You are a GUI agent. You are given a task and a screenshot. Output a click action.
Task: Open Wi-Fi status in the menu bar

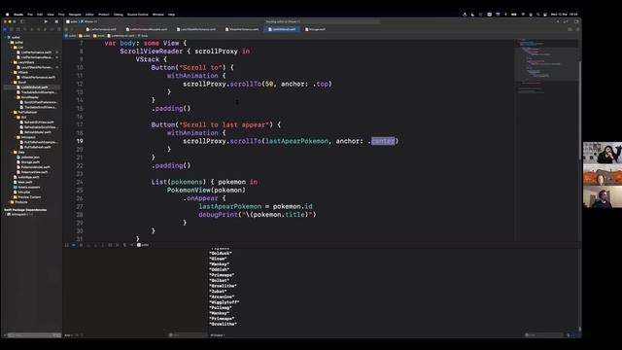[x=523, y=15]
